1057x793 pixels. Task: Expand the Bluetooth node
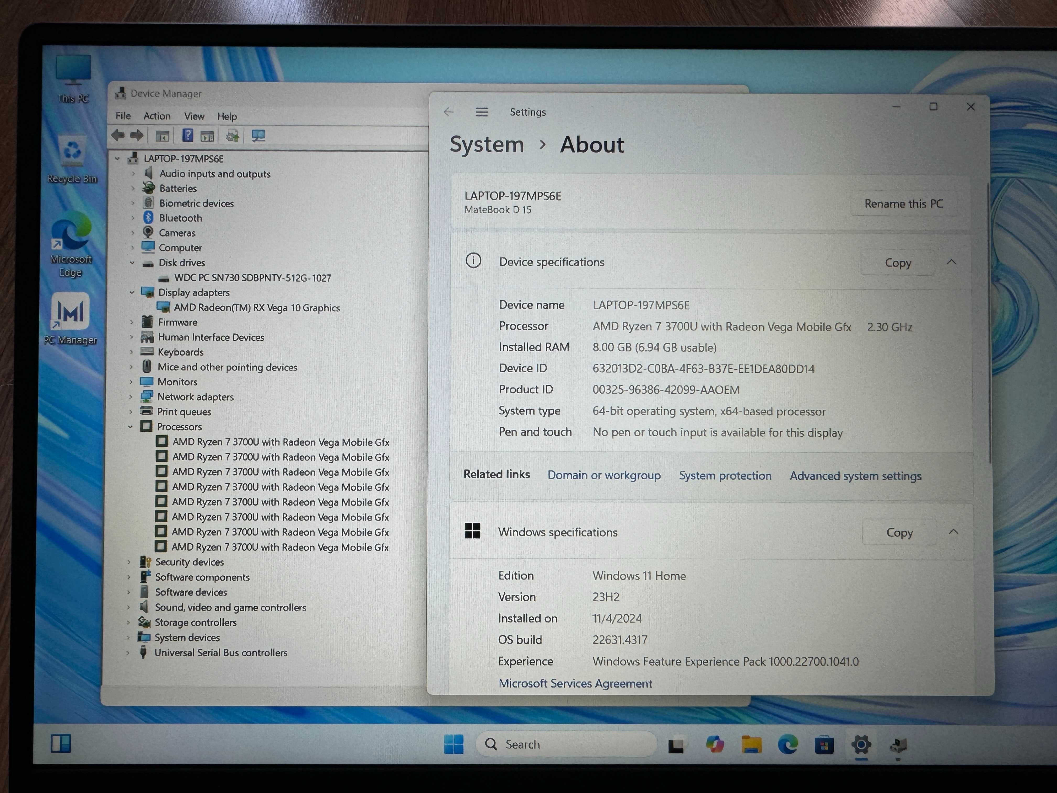click(x=132, y=218)
